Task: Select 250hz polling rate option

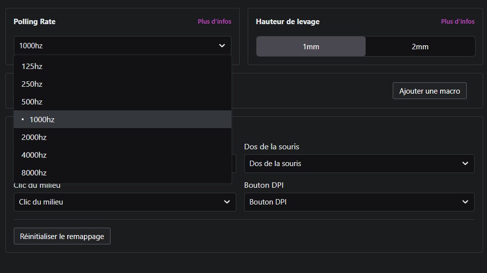Action: click(122, 84)
